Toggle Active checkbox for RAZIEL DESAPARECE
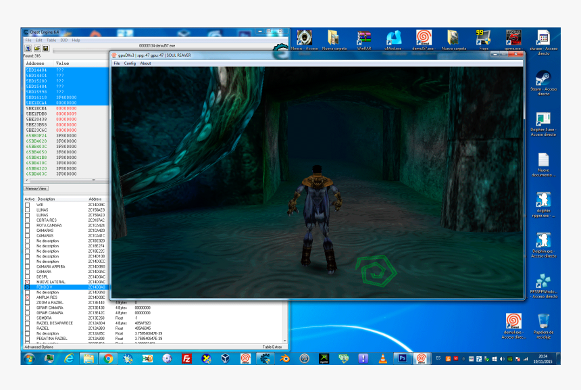This screenshot has width=581, height=390. coord(28,323)
